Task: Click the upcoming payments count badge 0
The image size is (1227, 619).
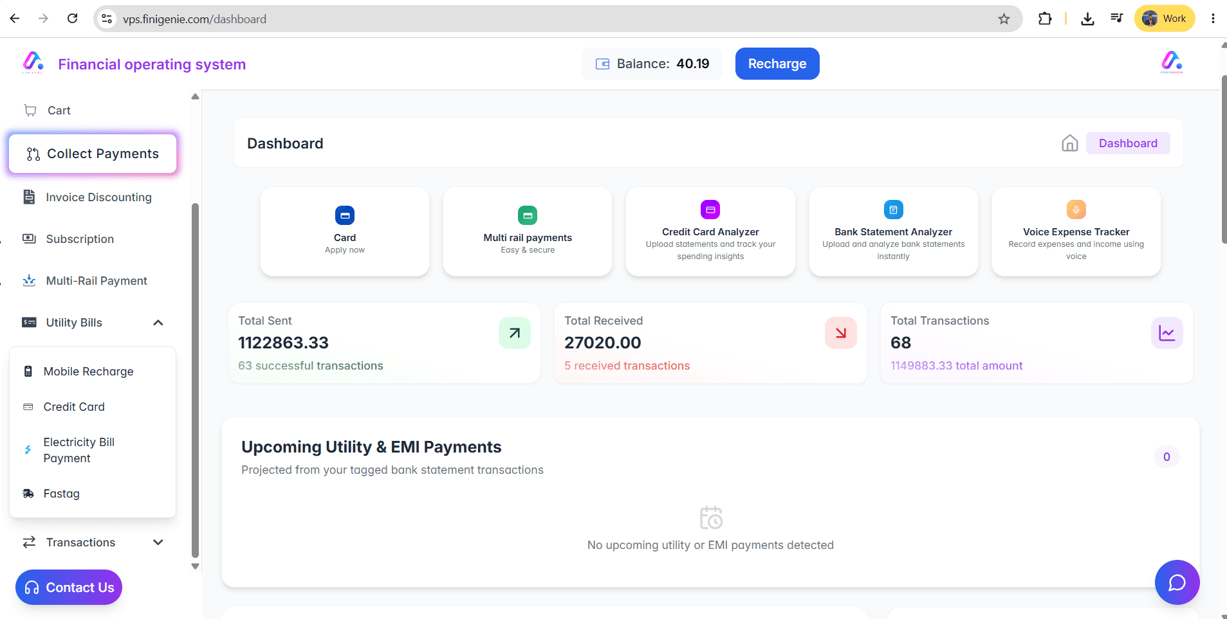Action: click(1167, 457)
